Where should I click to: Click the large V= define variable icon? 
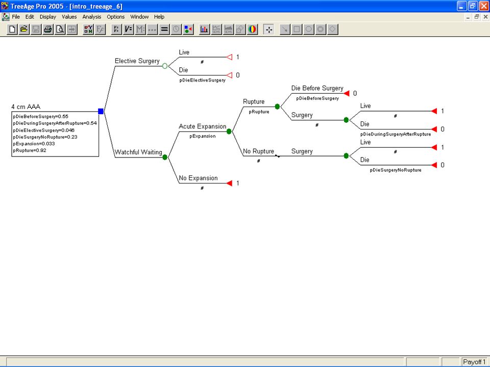pyautogui.click(x=129, y=30)
